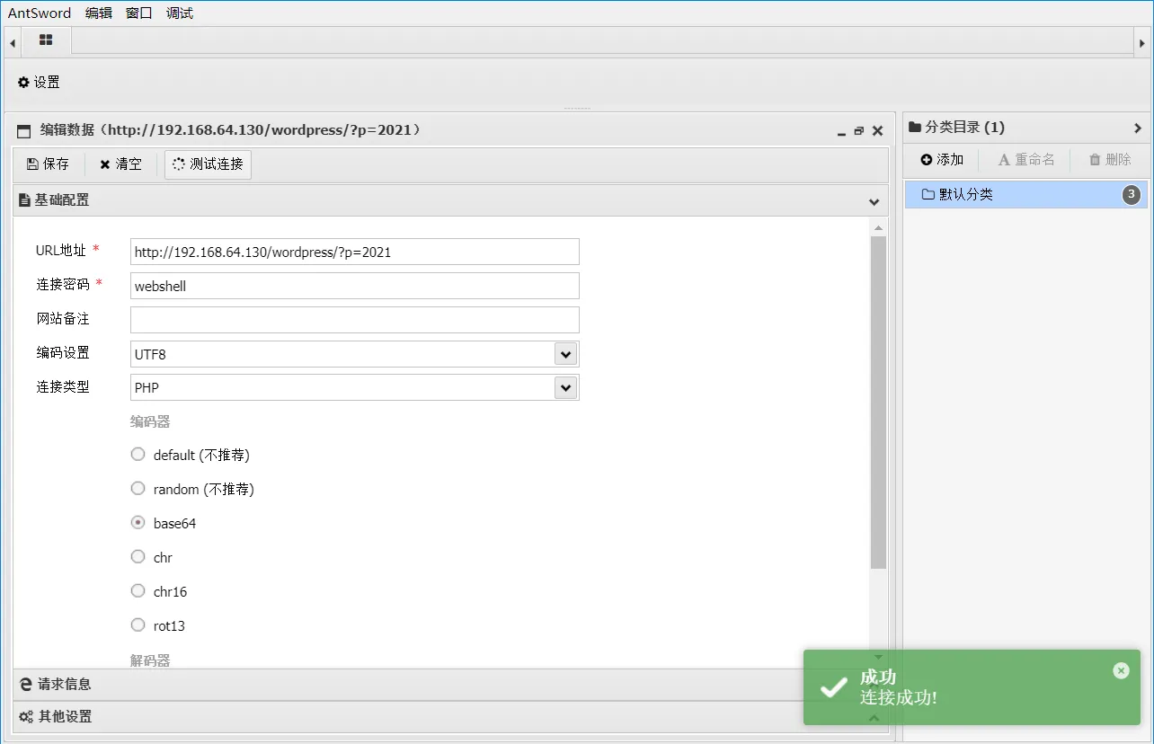
Task: Dismiss the success notification
Action: tap(1121, 670)
